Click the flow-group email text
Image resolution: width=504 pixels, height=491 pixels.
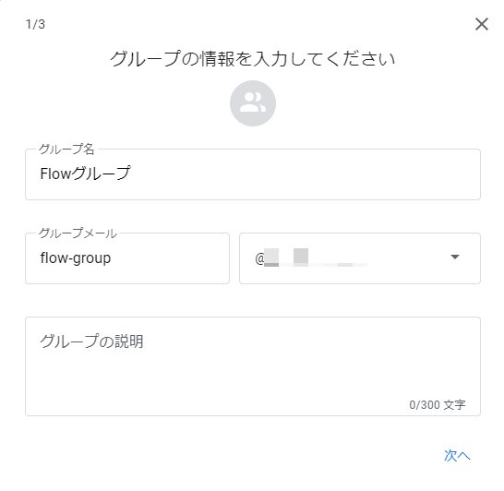[x=76, y=258]
